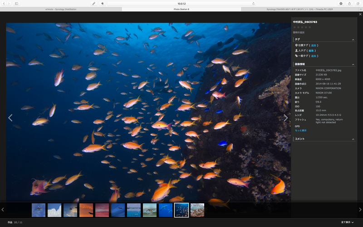363x227 pixels.
Task: Select the pink-red sky thumbnail
Action: coord(102,210)
